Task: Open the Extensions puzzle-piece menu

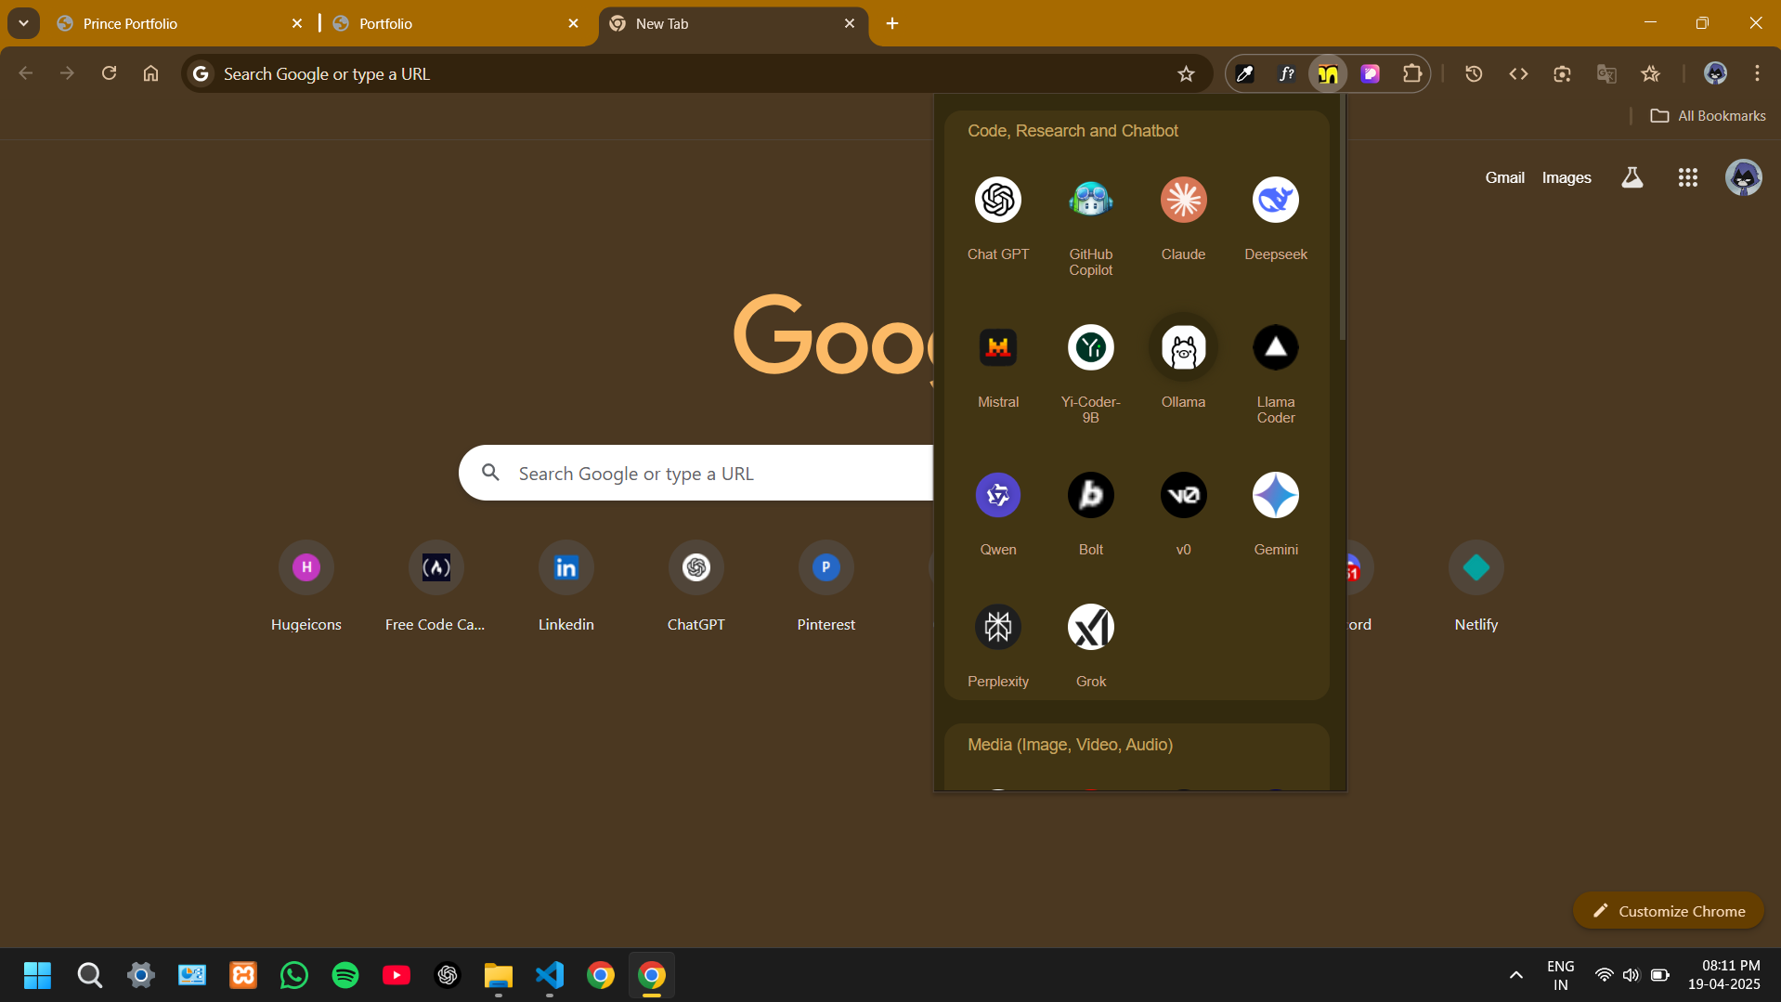Action: pyautogui.click(x=1411, y=74)
